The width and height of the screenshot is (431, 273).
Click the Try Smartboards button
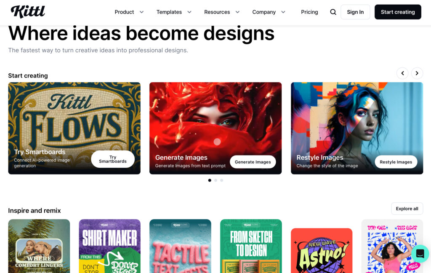tap(113, 159)
